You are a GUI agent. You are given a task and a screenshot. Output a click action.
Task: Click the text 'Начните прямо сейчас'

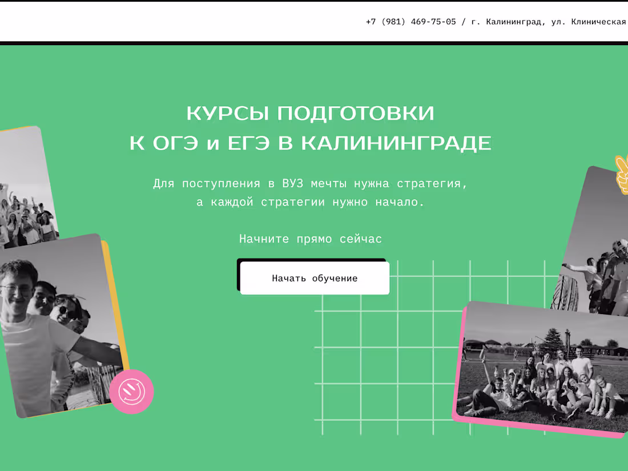311,239
